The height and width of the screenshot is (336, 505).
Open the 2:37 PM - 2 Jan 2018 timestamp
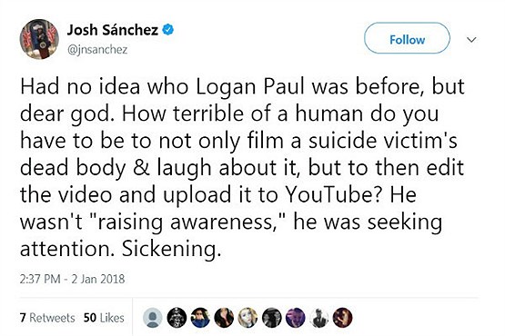coord(73,279)
